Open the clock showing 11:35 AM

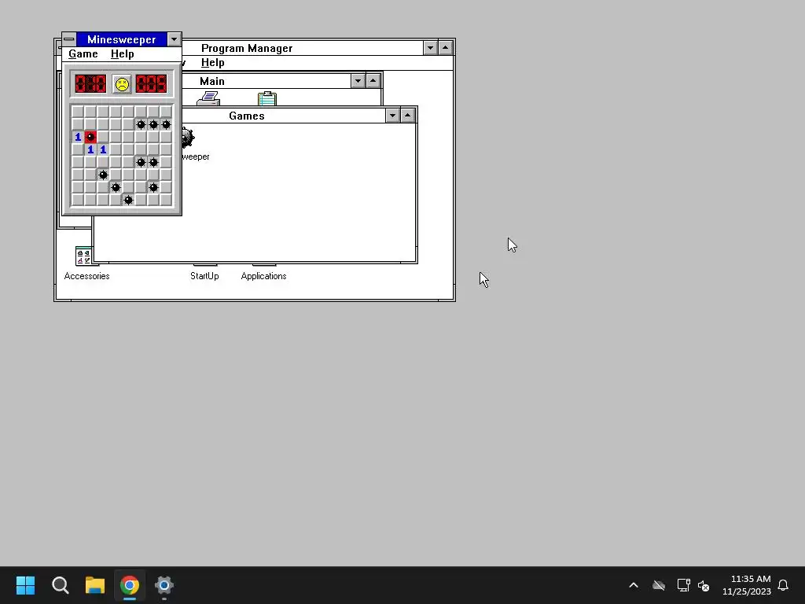(x=747, y=585)
